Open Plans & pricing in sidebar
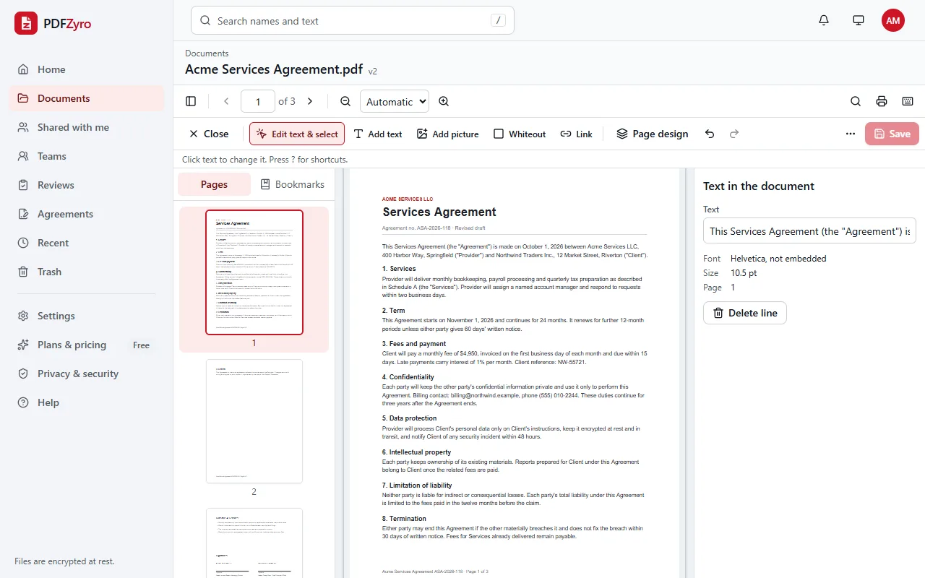 [x=87, y=345]
